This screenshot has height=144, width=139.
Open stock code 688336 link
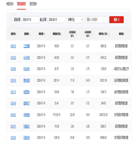click(13, 46)
